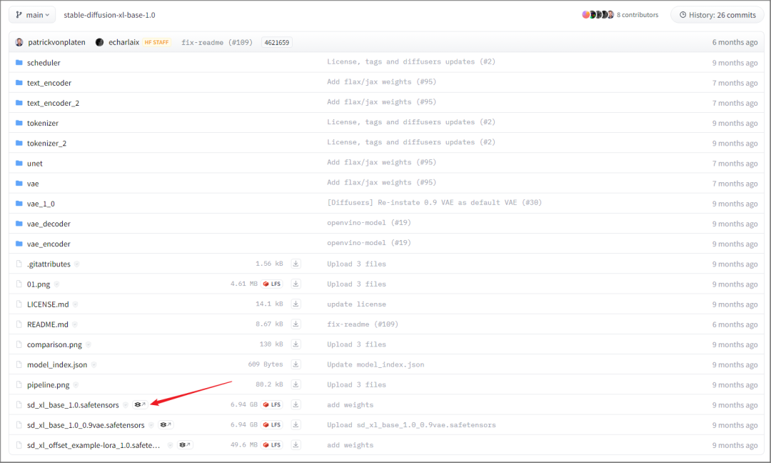The width and height of the screenshot is (771, 463).
Task: Open the text_encoder_2 folder
Action: (53, 103)
